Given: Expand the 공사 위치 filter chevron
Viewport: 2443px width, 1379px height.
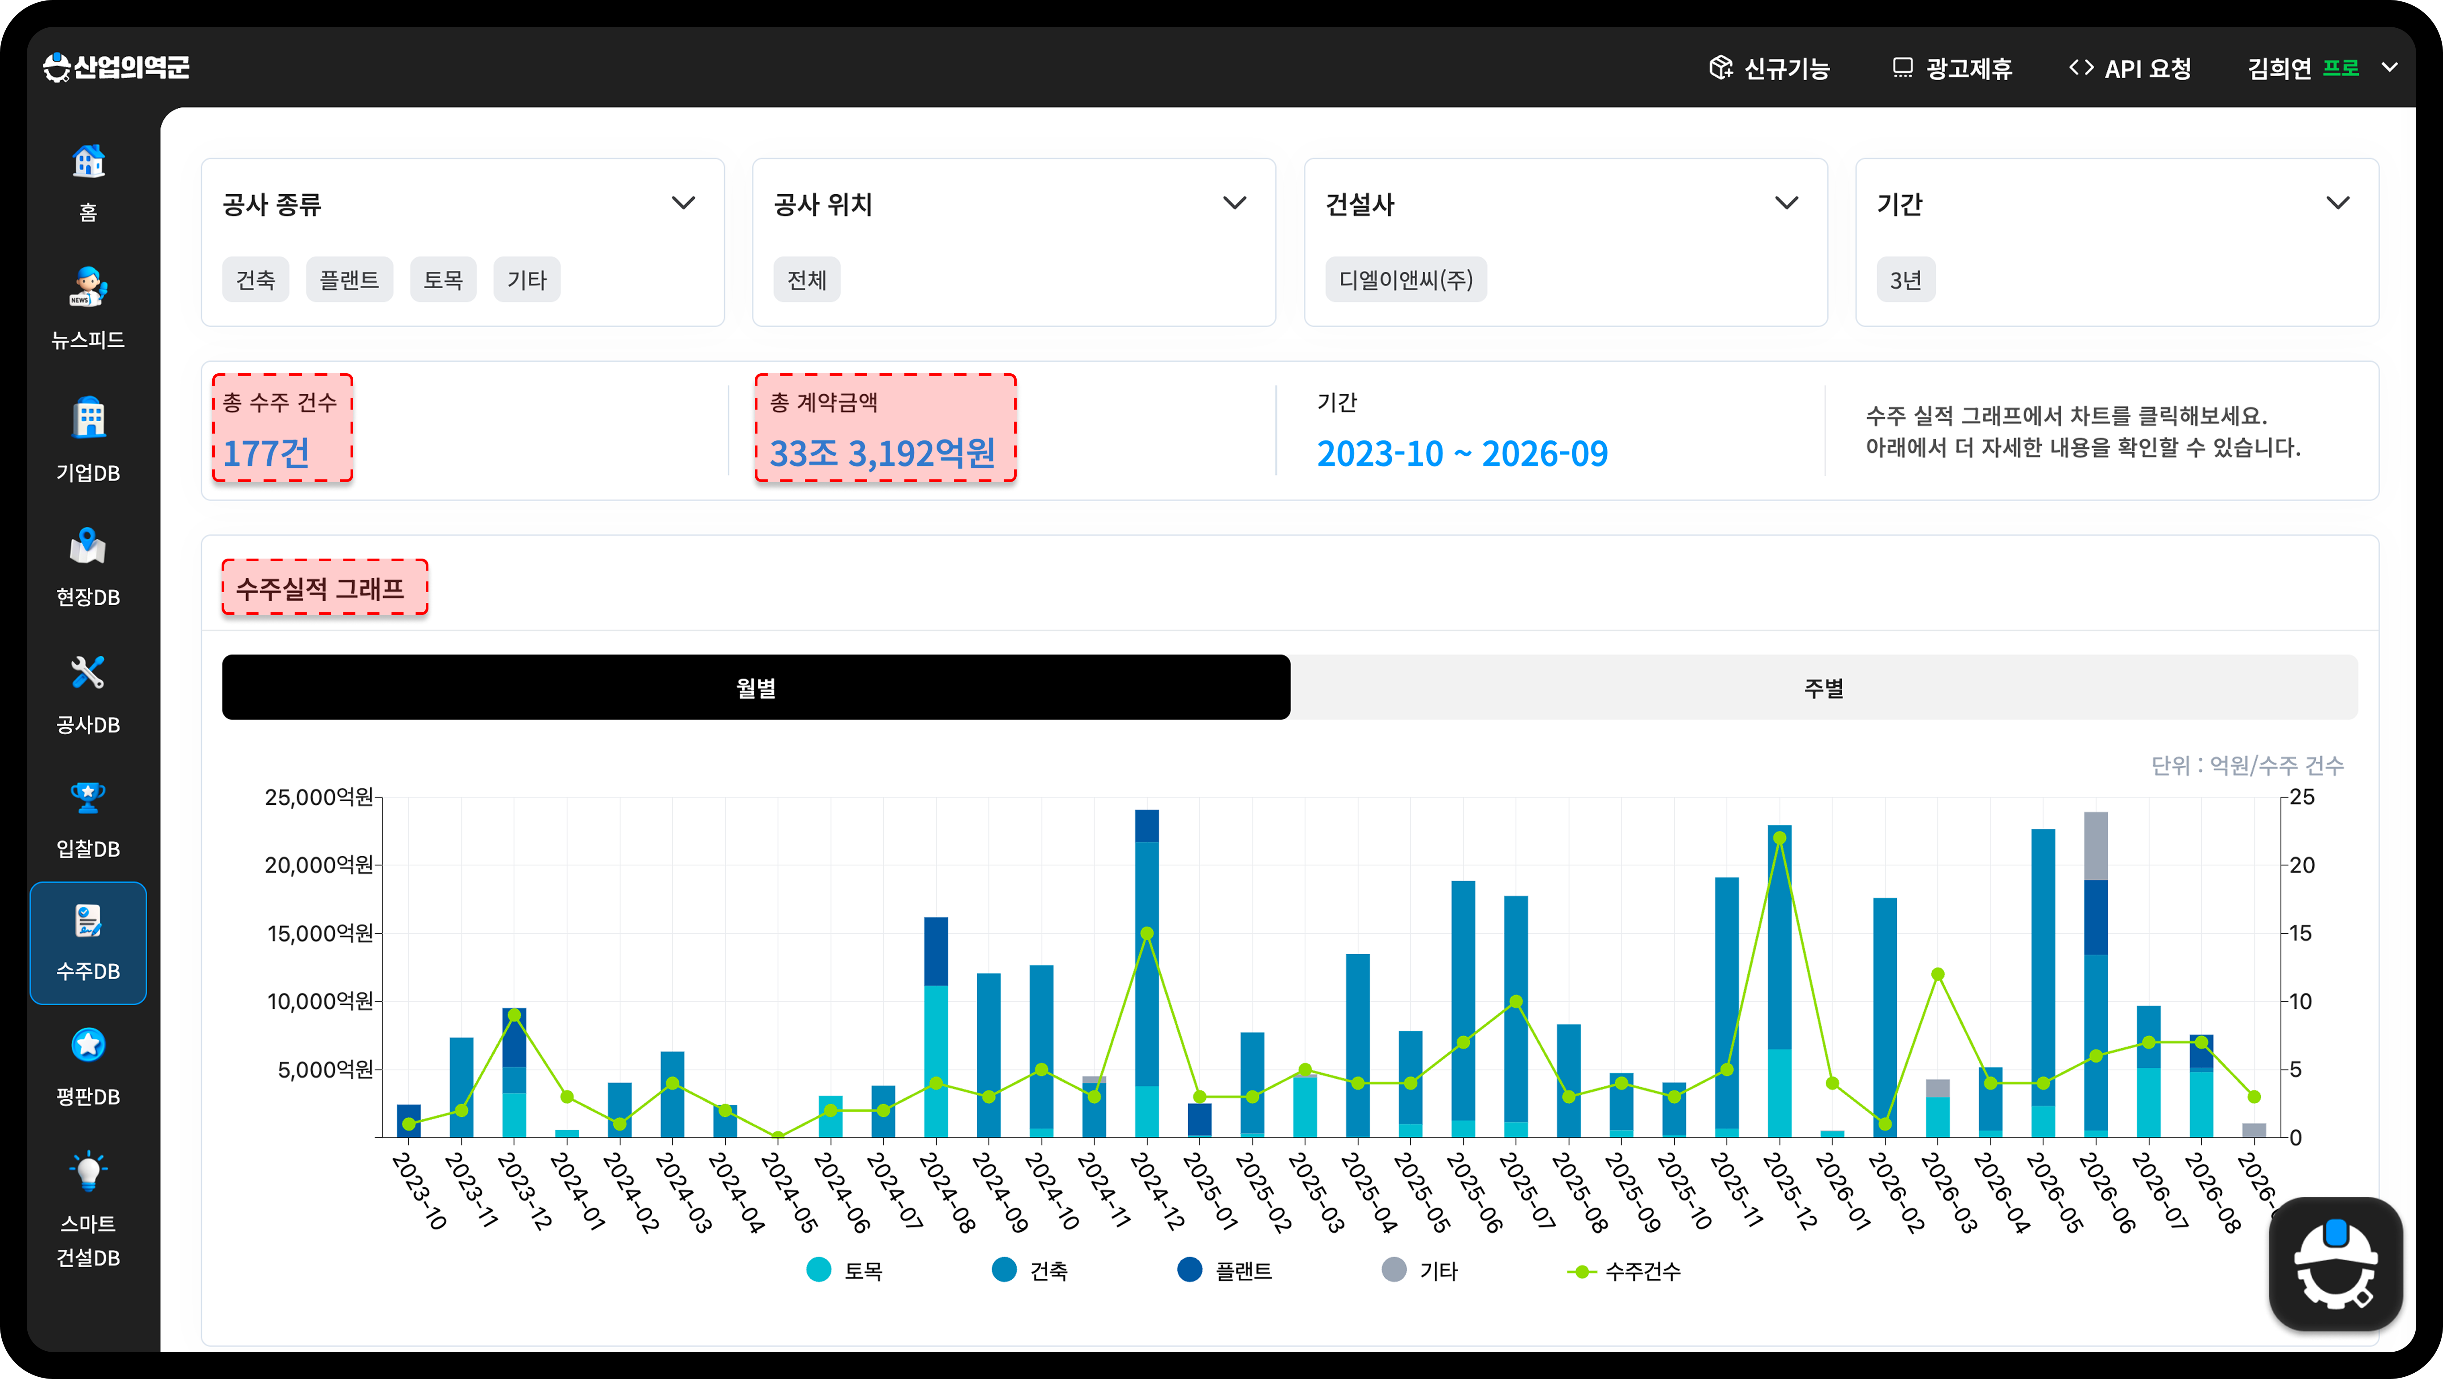Looking at the screenshot, I should pyautogui.click(x=1234, y=203).
